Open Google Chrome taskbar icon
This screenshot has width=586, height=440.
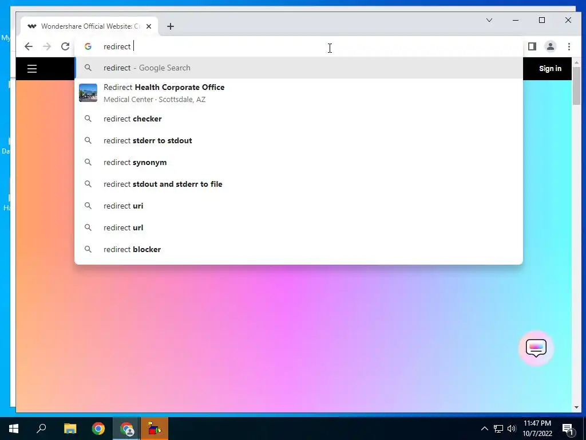tap(98, 429)
